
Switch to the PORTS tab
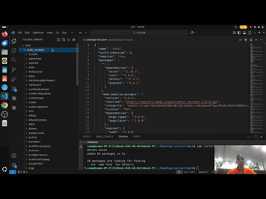click(x=137, y=137)
